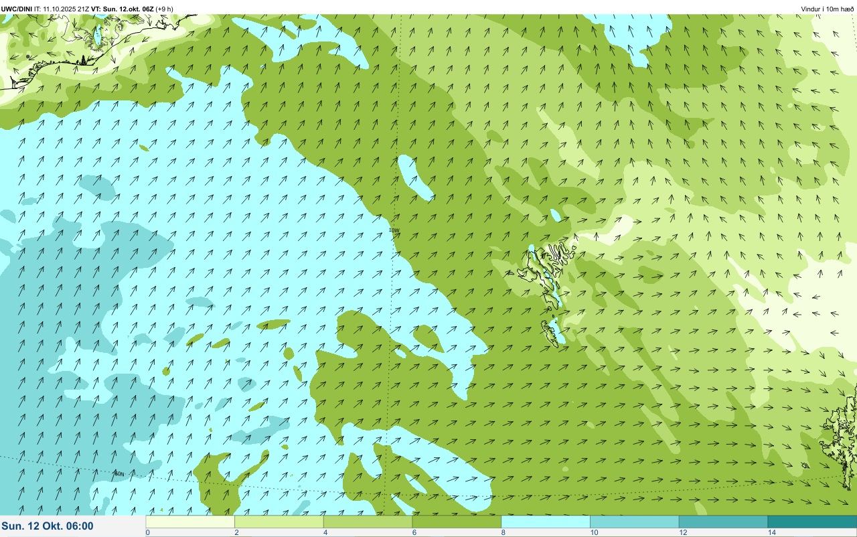Click the turquoise 10–12 legend swatch
This screenshot has width=857, height=537.
[x=635, y=522]
